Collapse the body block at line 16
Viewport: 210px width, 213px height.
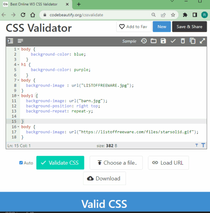tap(18, 127)
